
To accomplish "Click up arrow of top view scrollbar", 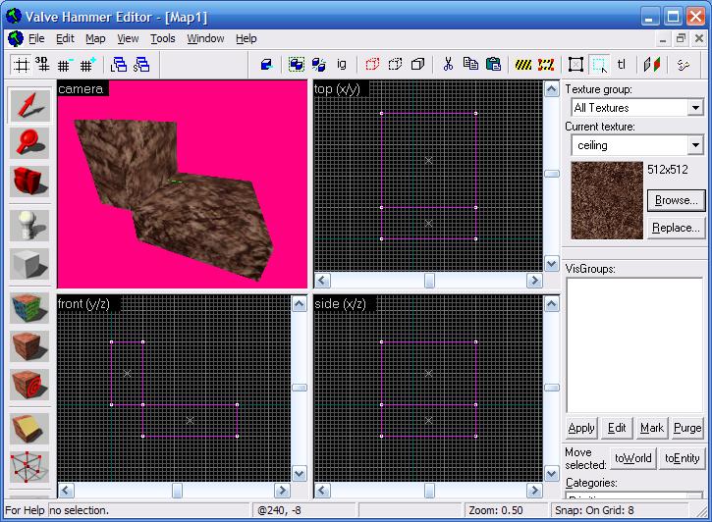I will click(x=552, y=89).
